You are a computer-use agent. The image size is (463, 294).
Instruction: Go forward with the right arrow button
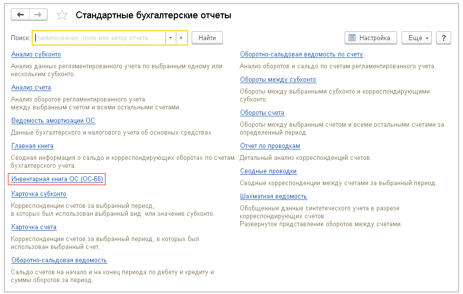tap(38, 14)
